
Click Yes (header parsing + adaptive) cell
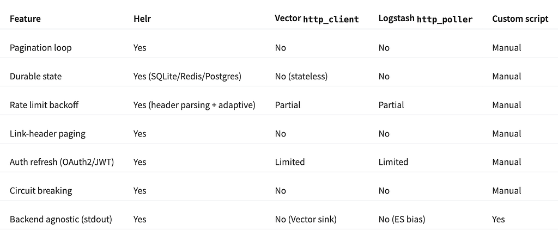click(x=195, y=105)
